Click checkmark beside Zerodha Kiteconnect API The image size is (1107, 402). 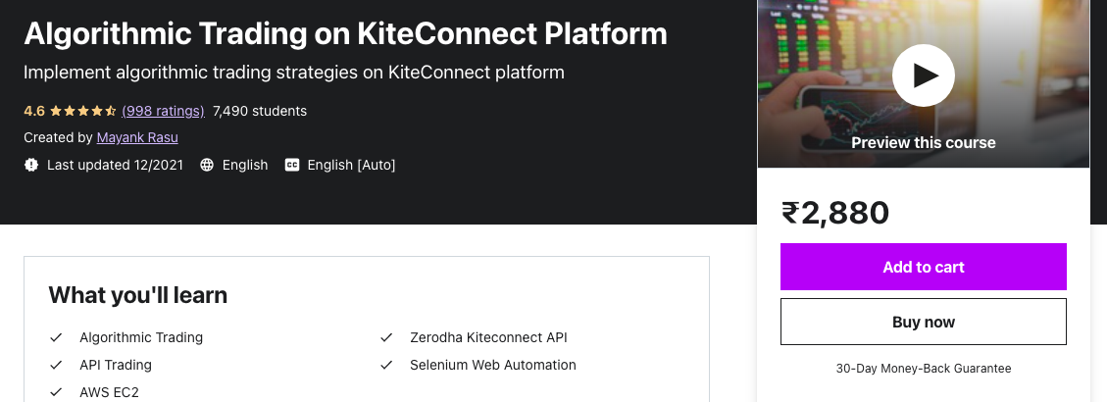pos(386,337)
